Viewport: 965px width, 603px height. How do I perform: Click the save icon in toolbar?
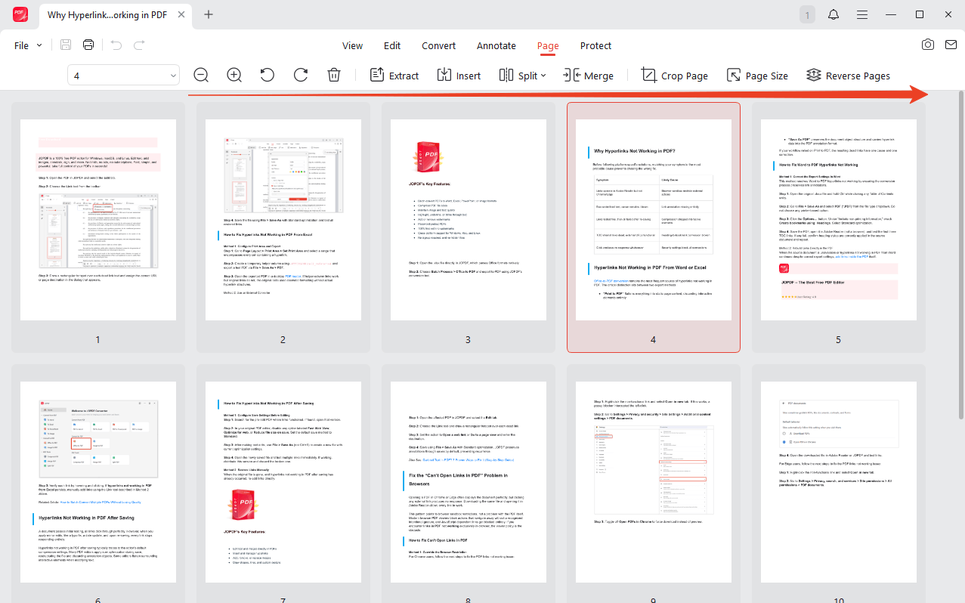click(66, 45)
